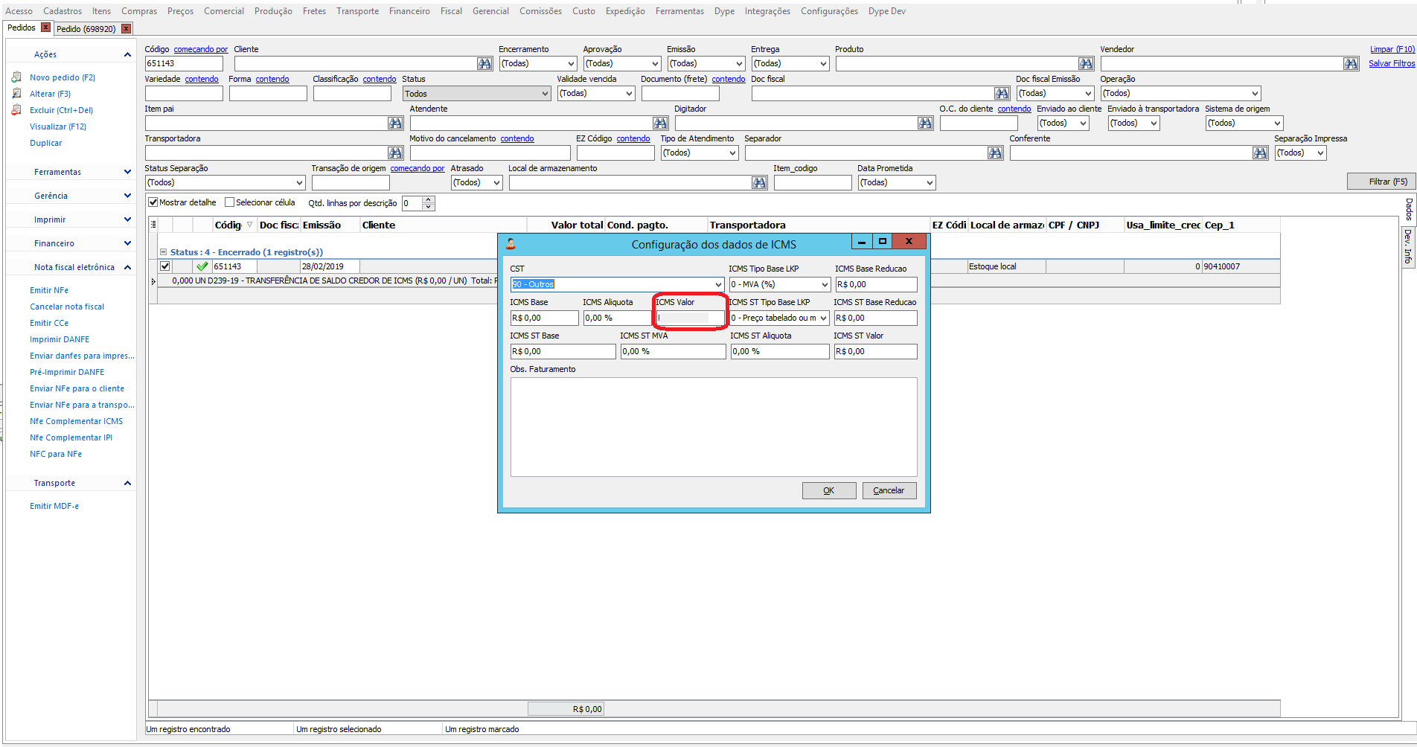Click the Salvar Filtros link
Viewport: 1417px width, 747px height.
point(1392,63)
